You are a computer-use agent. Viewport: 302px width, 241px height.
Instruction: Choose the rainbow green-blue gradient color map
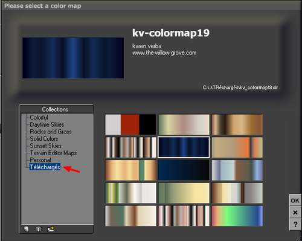coord(237,216)
